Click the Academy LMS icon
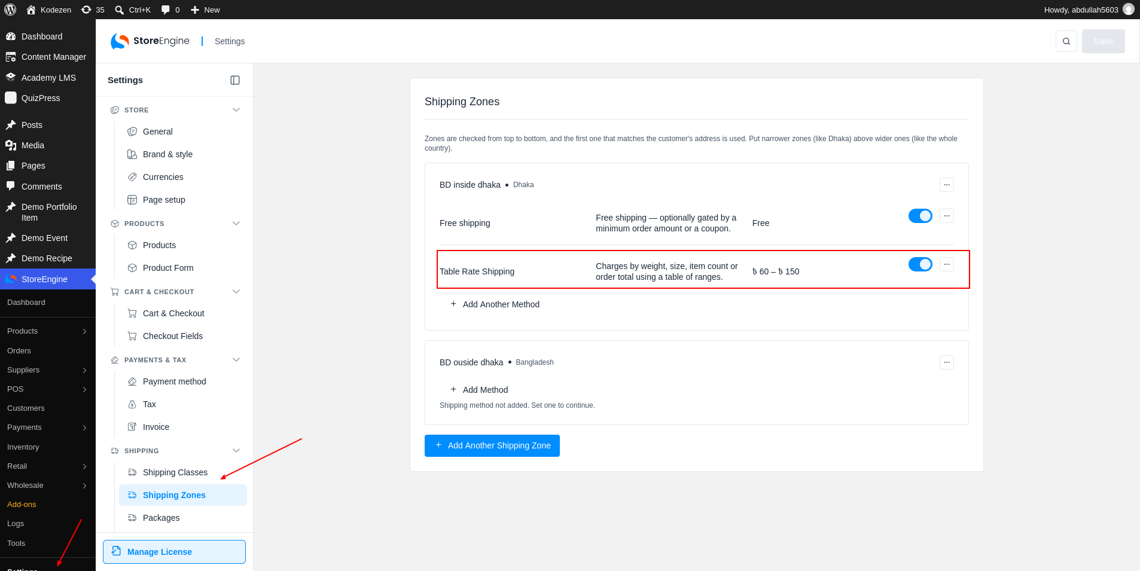 tap(11, 78)
